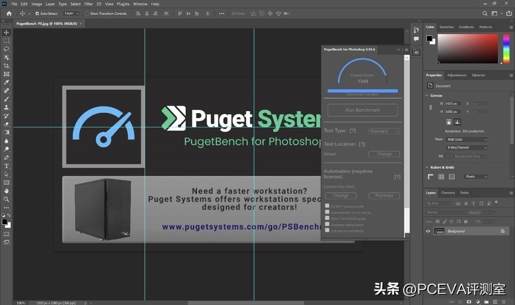The image size is (515, 305).
Task: Show rulers icon in Rulers & Grids
Action: click(x=430, y=177)
